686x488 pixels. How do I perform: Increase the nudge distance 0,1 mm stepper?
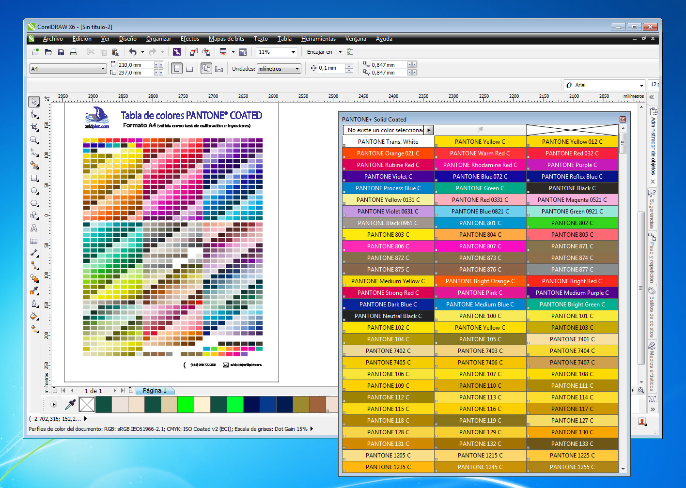349,66
